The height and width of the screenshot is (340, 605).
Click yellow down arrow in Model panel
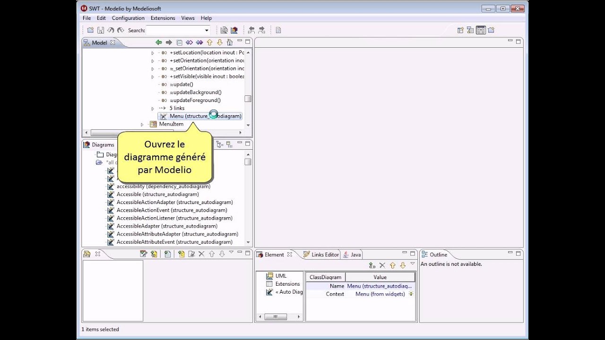(219, 42)
